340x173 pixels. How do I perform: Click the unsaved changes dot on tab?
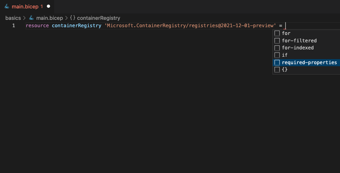pos(48,6)
